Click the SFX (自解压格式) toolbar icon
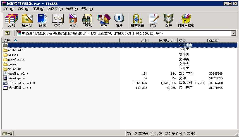The image size is (239, 137). click(186, 21)
